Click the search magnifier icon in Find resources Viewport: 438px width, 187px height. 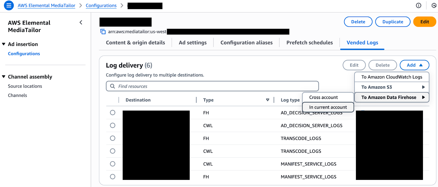113,86
